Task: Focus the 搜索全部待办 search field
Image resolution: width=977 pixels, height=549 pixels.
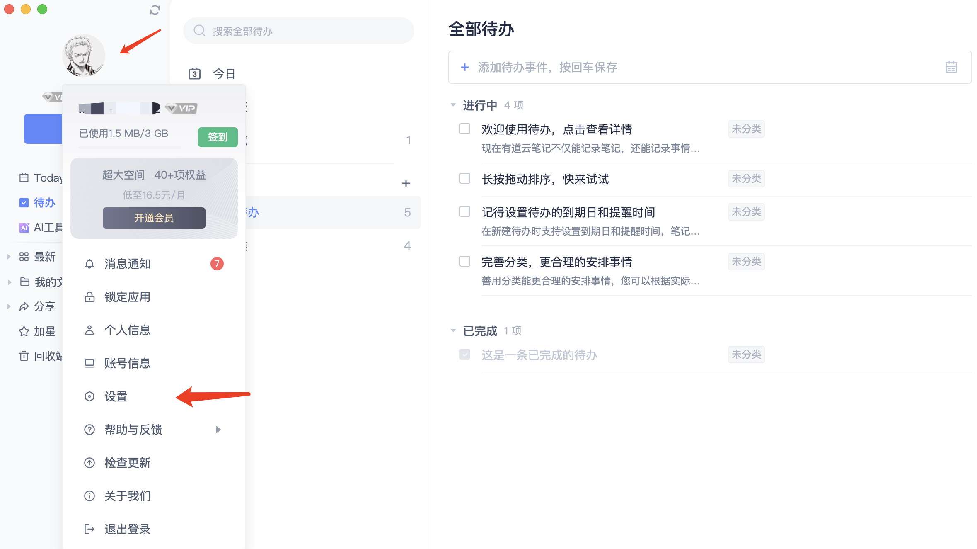Action: [299, 31]
